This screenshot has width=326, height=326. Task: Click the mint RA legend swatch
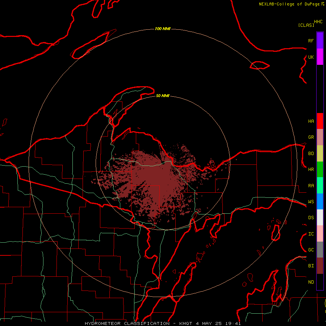click(x=320, y=185)
